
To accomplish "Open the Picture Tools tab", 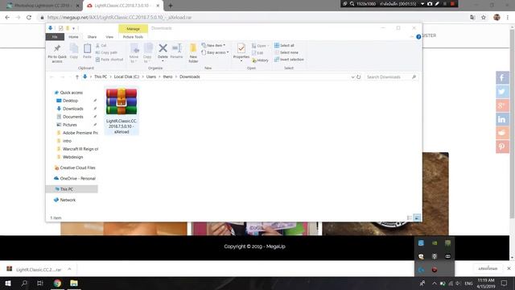I will pyautogui.click(x=133, y=37).
